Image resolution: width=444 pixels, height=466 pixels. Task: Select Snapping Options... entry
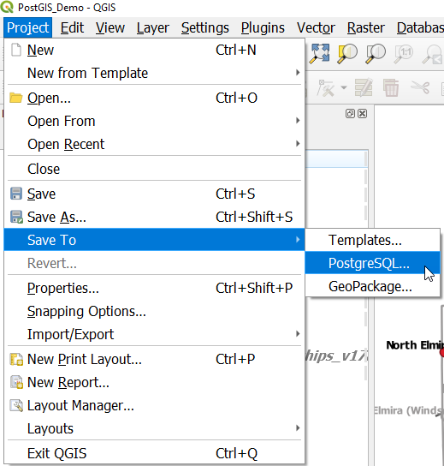coord(154,311)
